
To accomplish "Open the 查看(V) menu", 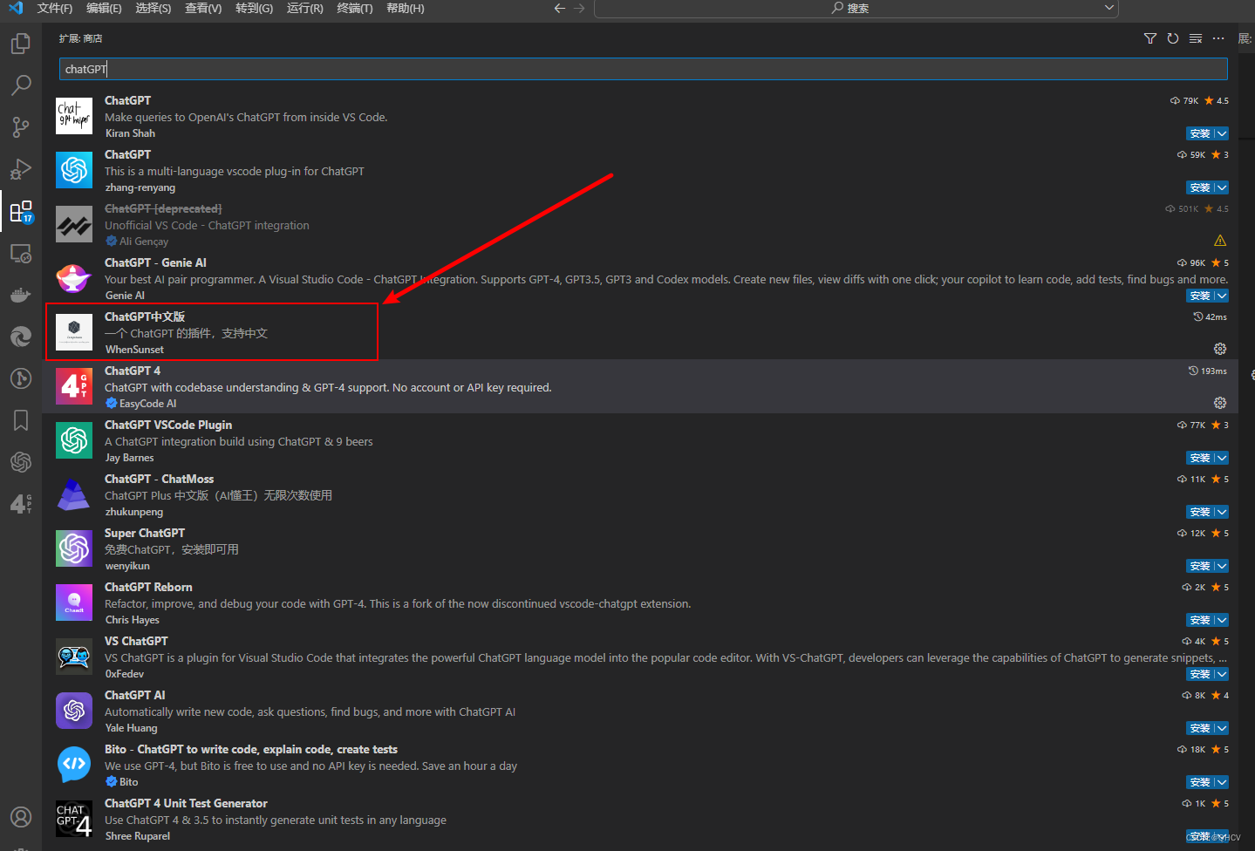I will [203, 8].
